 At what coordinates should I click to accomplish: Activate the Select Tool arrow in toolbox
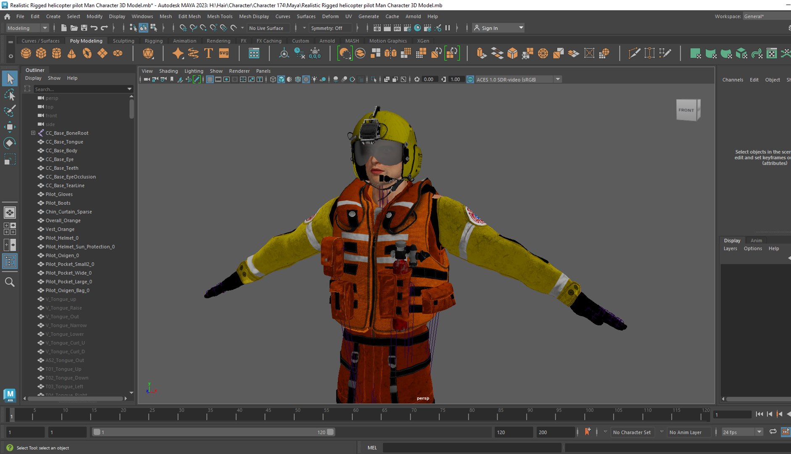10,78
